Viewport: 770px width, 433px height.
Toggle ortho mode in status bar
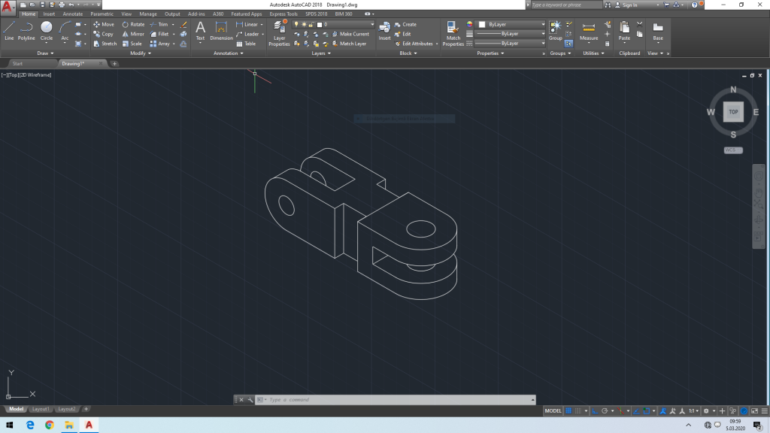click(595, 411)
